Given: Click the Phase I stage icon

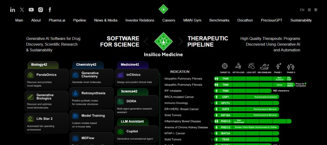Looking at the screenshot, I should [278, 66].
